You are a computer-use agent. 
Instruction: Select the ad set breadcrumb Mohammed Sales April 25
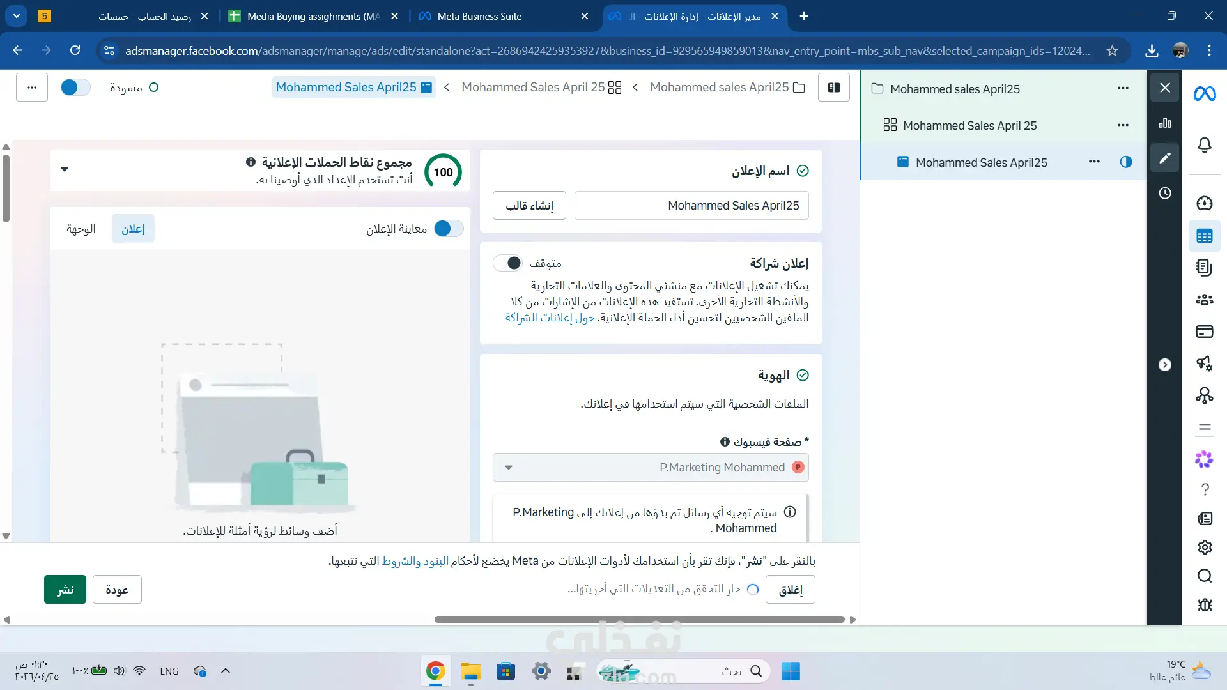pyautogui.click(x=541, y=88)
